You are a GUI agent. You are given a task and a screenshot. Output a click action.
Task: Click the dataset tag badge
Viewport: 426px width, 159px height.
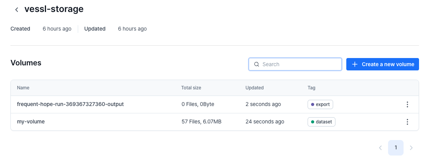[322, 122]
